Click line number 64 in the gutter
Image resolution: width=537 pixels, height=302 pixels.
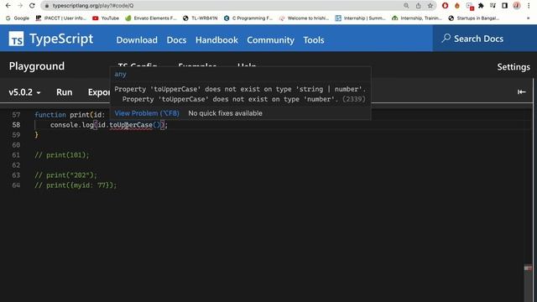(16, 185)
